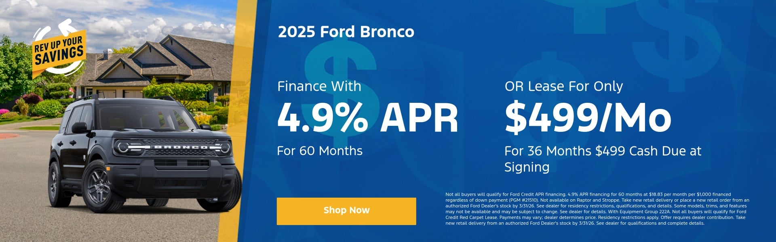Select the OR Lease For Only heading

pyautogui.click(x=565, y=86)
